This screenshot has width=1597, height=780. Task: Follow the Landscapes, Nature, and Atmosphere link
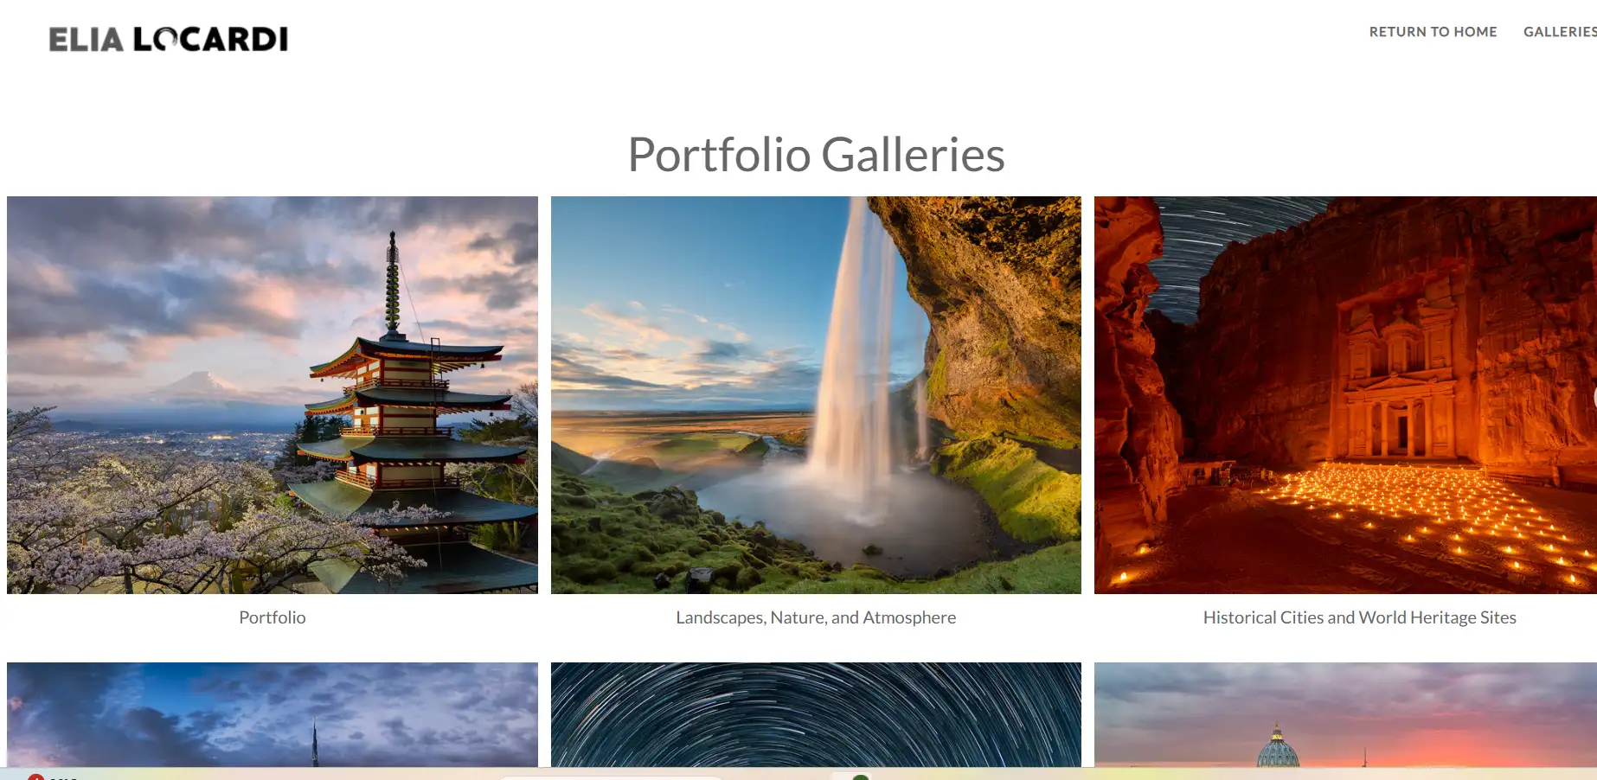(x=816, y=617)
